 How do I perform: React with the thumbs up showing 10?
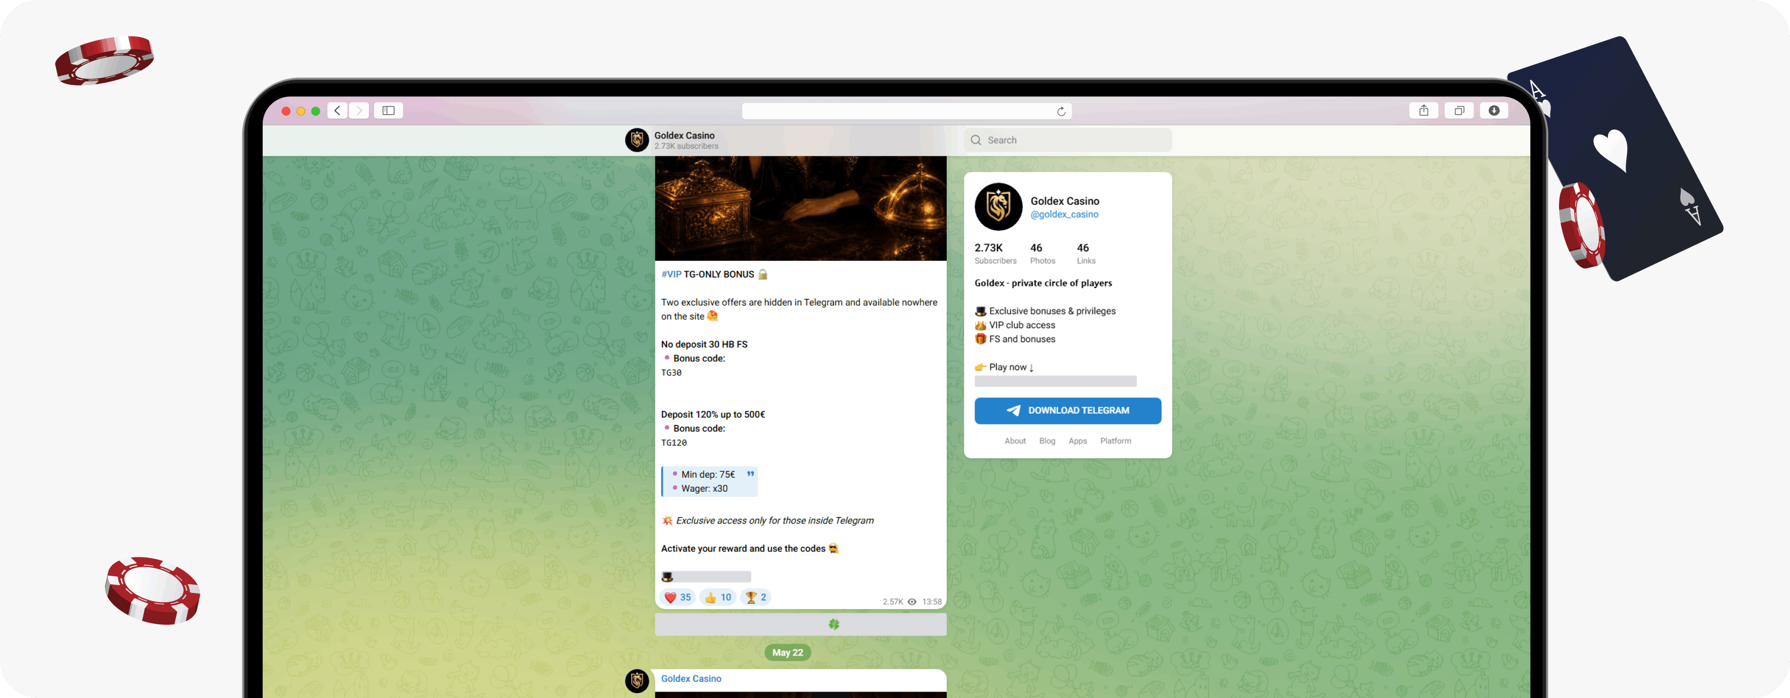point(718,597)
